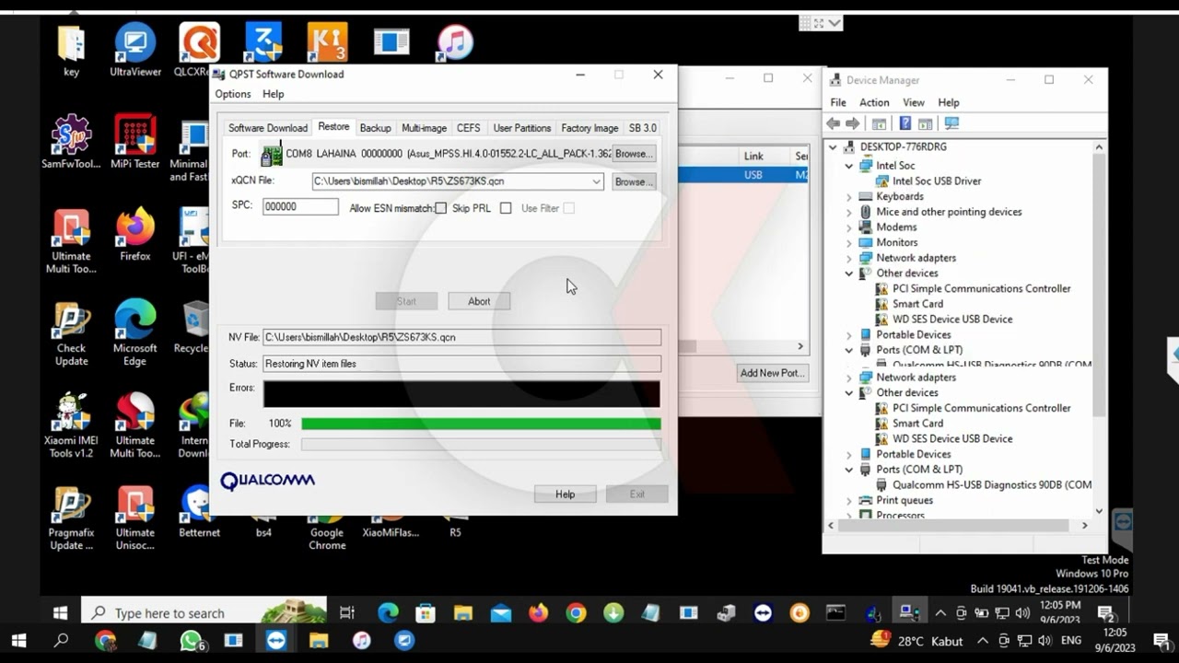Click the phone icon beside the COM8 port
1179x663 pixels.
coord(272,155)
